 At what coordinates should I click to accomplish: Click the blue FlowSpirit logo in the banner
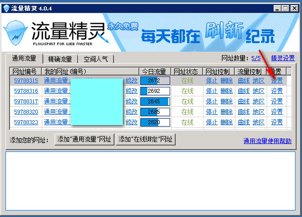click(15, 33)
